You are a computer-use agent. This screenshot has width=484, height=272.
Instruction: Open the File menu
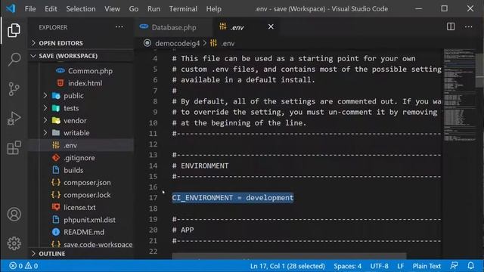[30, 8]
